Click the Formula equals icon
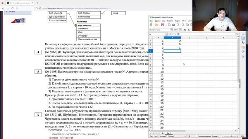248x139 pixels. pos(178,34)
